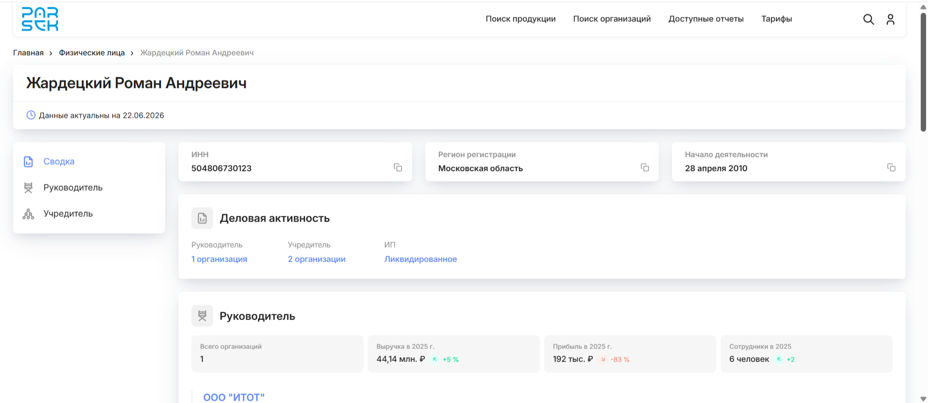Click the scrollbar up arrow
This screenshot has height=403, width=928.
[923, 7]
